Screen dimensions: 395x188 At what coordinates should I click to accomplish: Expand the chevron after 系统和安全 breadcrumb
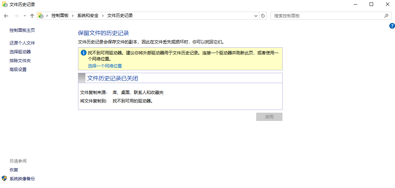103,16
